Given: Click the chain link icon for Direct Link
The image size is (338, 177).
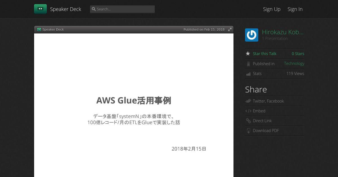Looking at the screenshot, I should pyautogui.click(x=248, y=121).
